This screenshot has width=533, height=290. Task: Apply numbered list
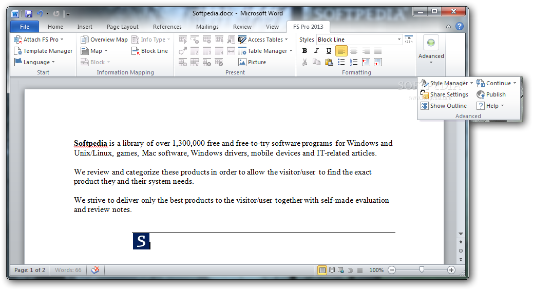pos(353,62)
